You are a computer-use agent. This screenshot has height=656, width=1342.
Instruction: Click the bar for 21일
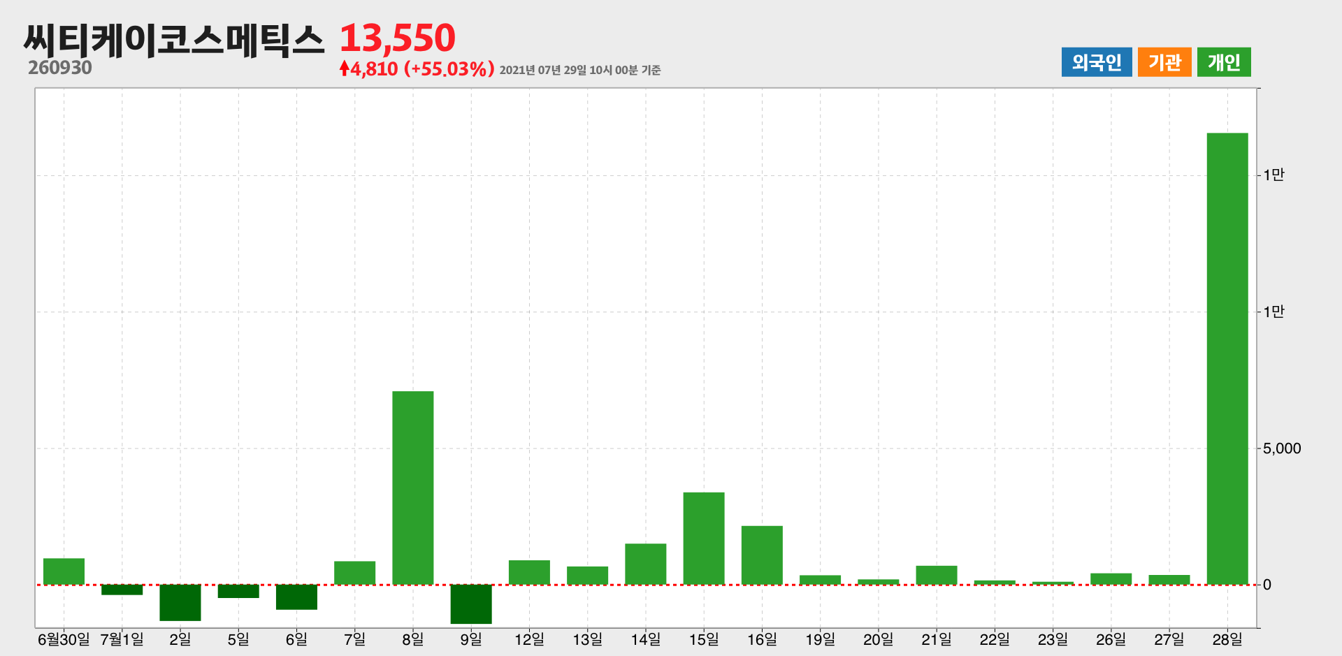937,576
